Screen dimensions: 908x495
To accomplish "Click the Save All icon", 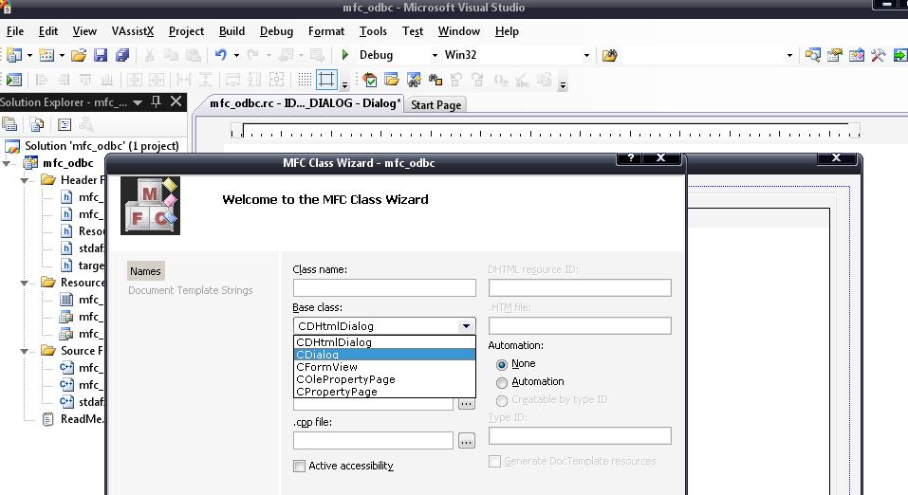I will coord(122,55).
